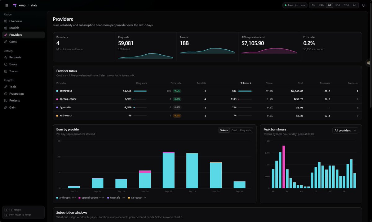Screen dimensions: 372x222
Task: Click the Sep 27 bar in burn chart
Action: (x=168, y=170)
